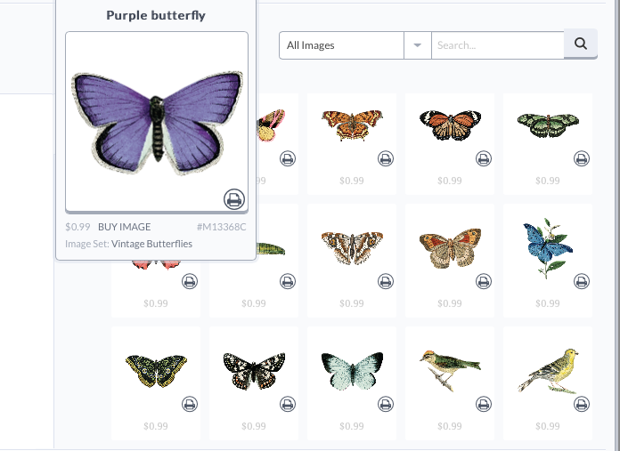Click print icon on orange black-edged butterfly
The image size is (620, 451).
point(483,158)
